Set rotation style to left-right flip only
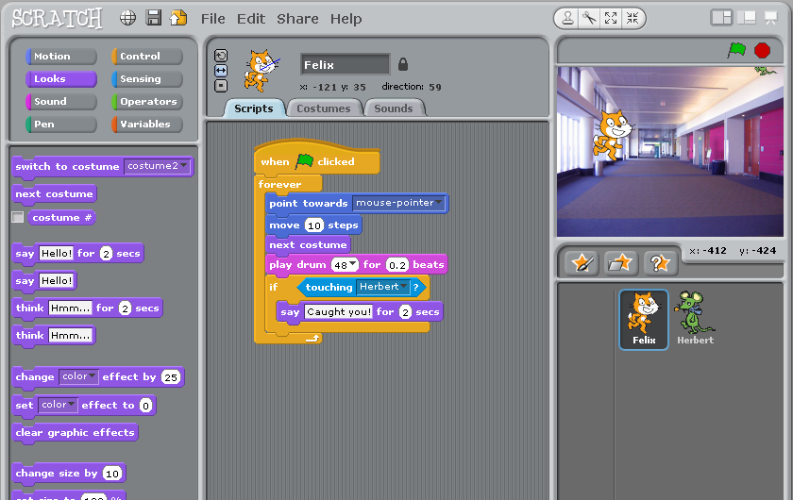The height and width of the screenshot is (500, 793). (221, 71)
